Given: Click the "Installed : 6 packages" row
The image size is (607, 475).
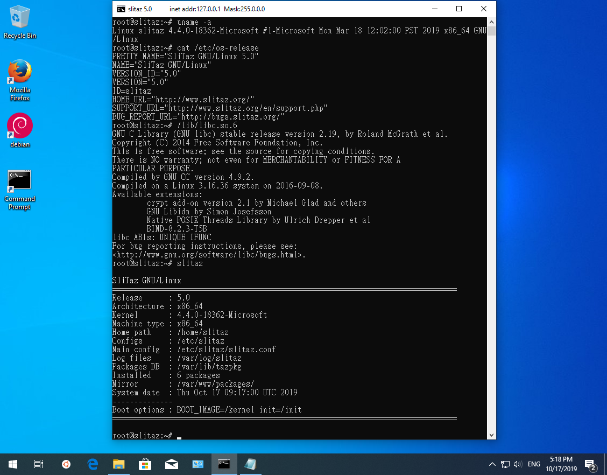Looking at the screenshot, I should (166, 375).
